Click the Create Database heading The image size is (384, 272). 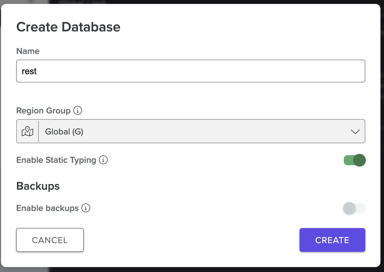click(x=68, y=27)
